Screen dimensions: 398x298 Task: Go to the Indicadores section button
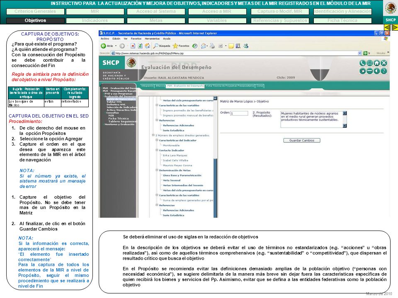point(95,21)
